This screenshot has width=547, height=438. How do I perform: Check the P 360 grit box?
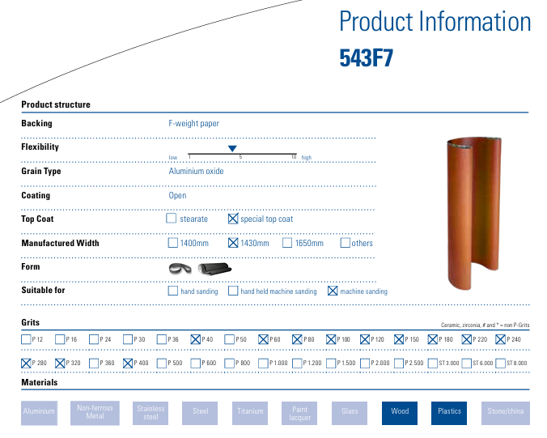click(94, 364)
